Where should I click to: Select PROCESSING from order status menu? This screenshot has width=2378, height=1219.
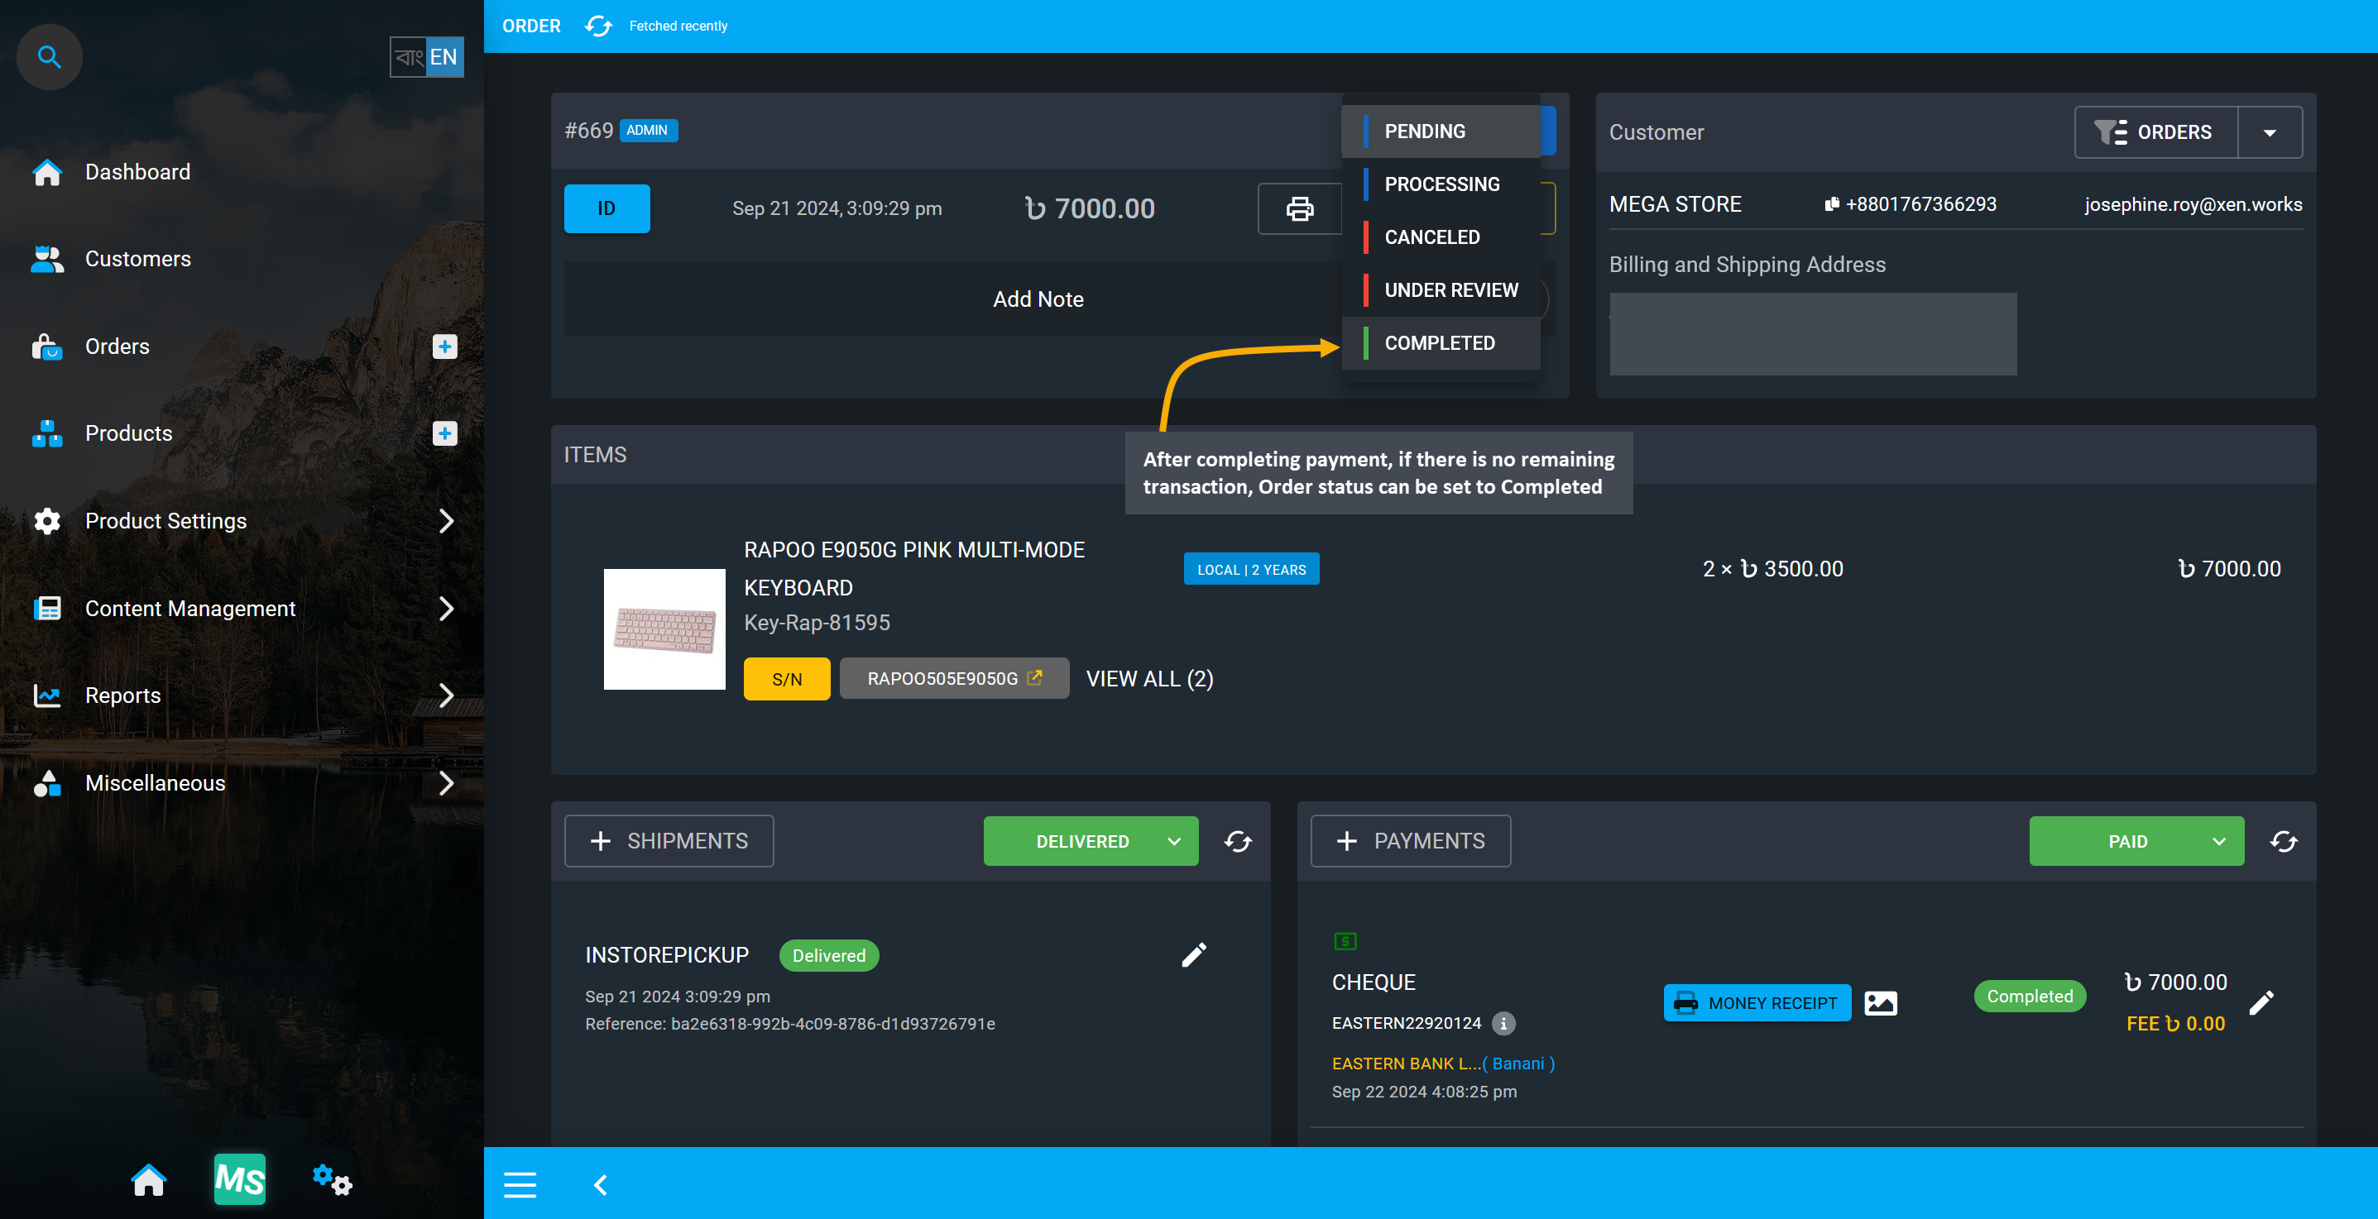click(1443, 184)
